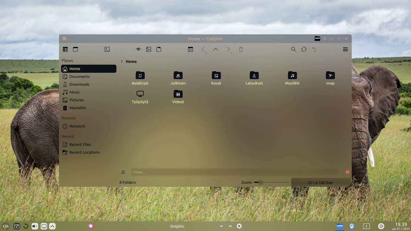The image size is (411, 231).
Task: Open clock showing 19.39 in taskbar
Action: (x=401, y=226)
